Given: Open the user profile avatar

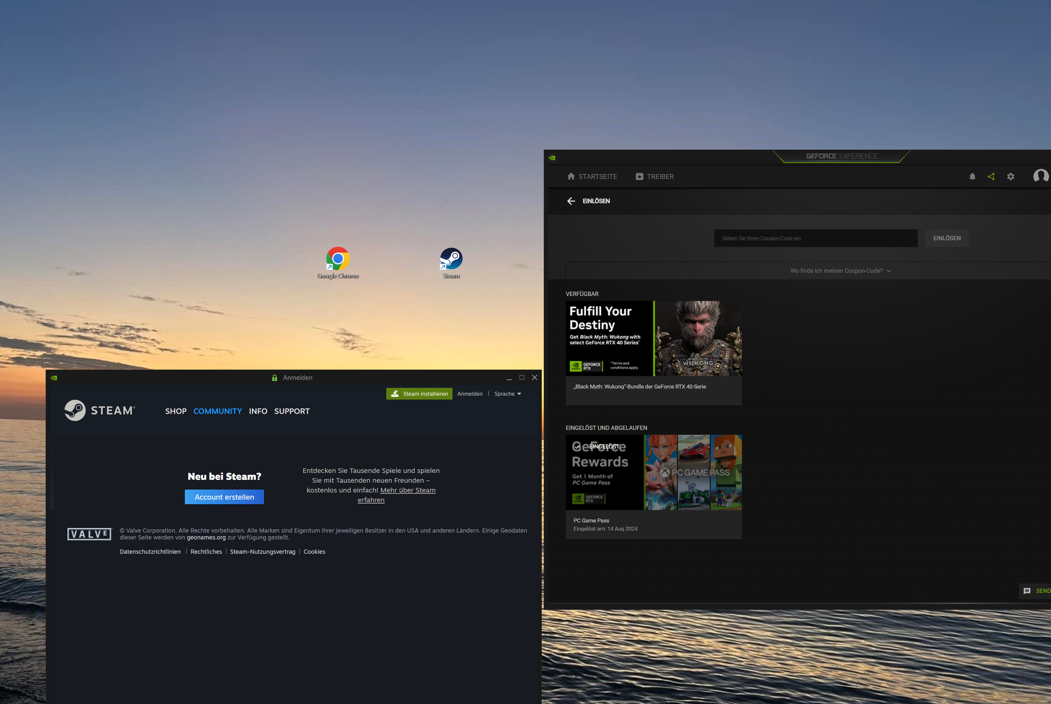Looking at the screenshot, I should coord(1041,176).
